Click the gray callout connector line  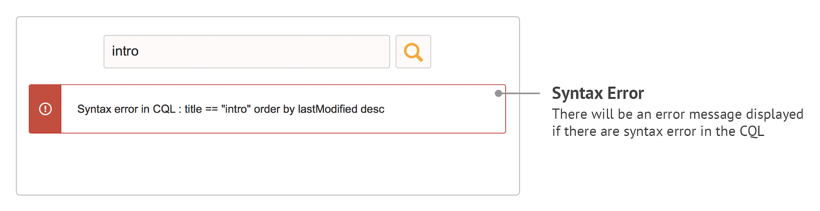coord(521,93)
